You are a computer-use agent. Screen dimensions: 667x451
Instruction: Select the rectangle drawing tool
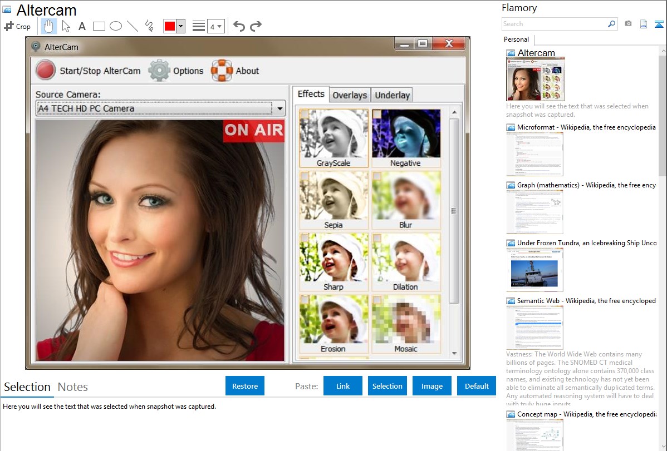[99, 26]
